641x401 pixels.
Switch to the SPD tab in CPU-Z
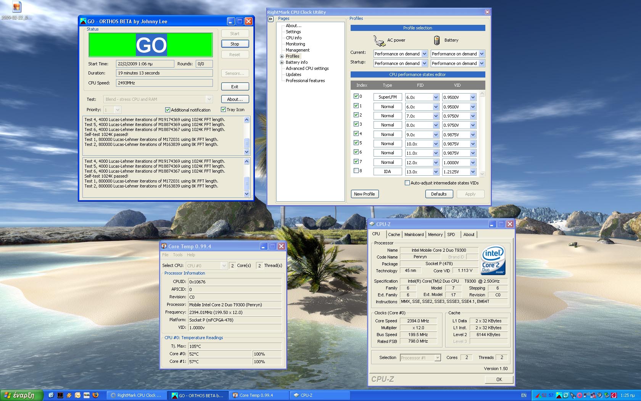(x=451, y=234)
